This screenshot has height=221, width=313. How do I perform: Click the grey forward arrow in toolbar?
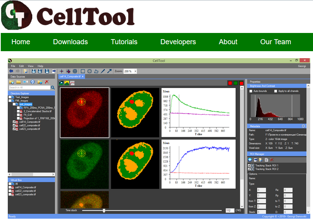coord(18,71)
